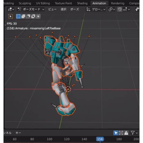Image resolution: width=143 pixels, height=143 pixels.
Task: Click the Armature : mixamorig:LeftToeBase label
Action: pos(38,28)
